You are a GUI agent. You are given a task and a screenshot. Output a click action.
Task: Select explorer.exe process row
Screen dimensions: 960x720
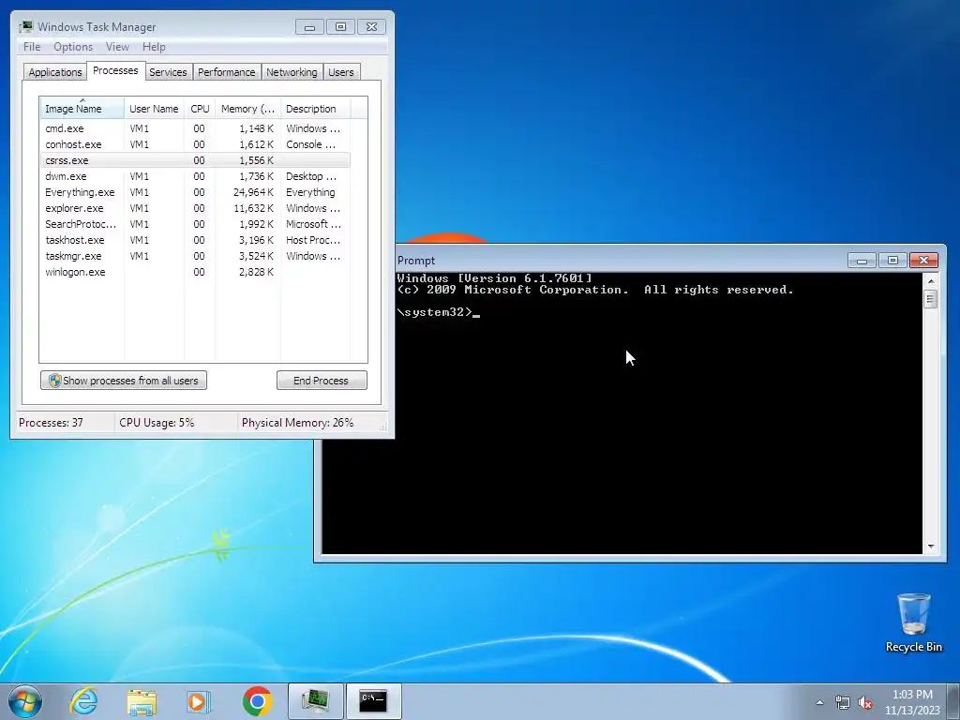point(195,208)
